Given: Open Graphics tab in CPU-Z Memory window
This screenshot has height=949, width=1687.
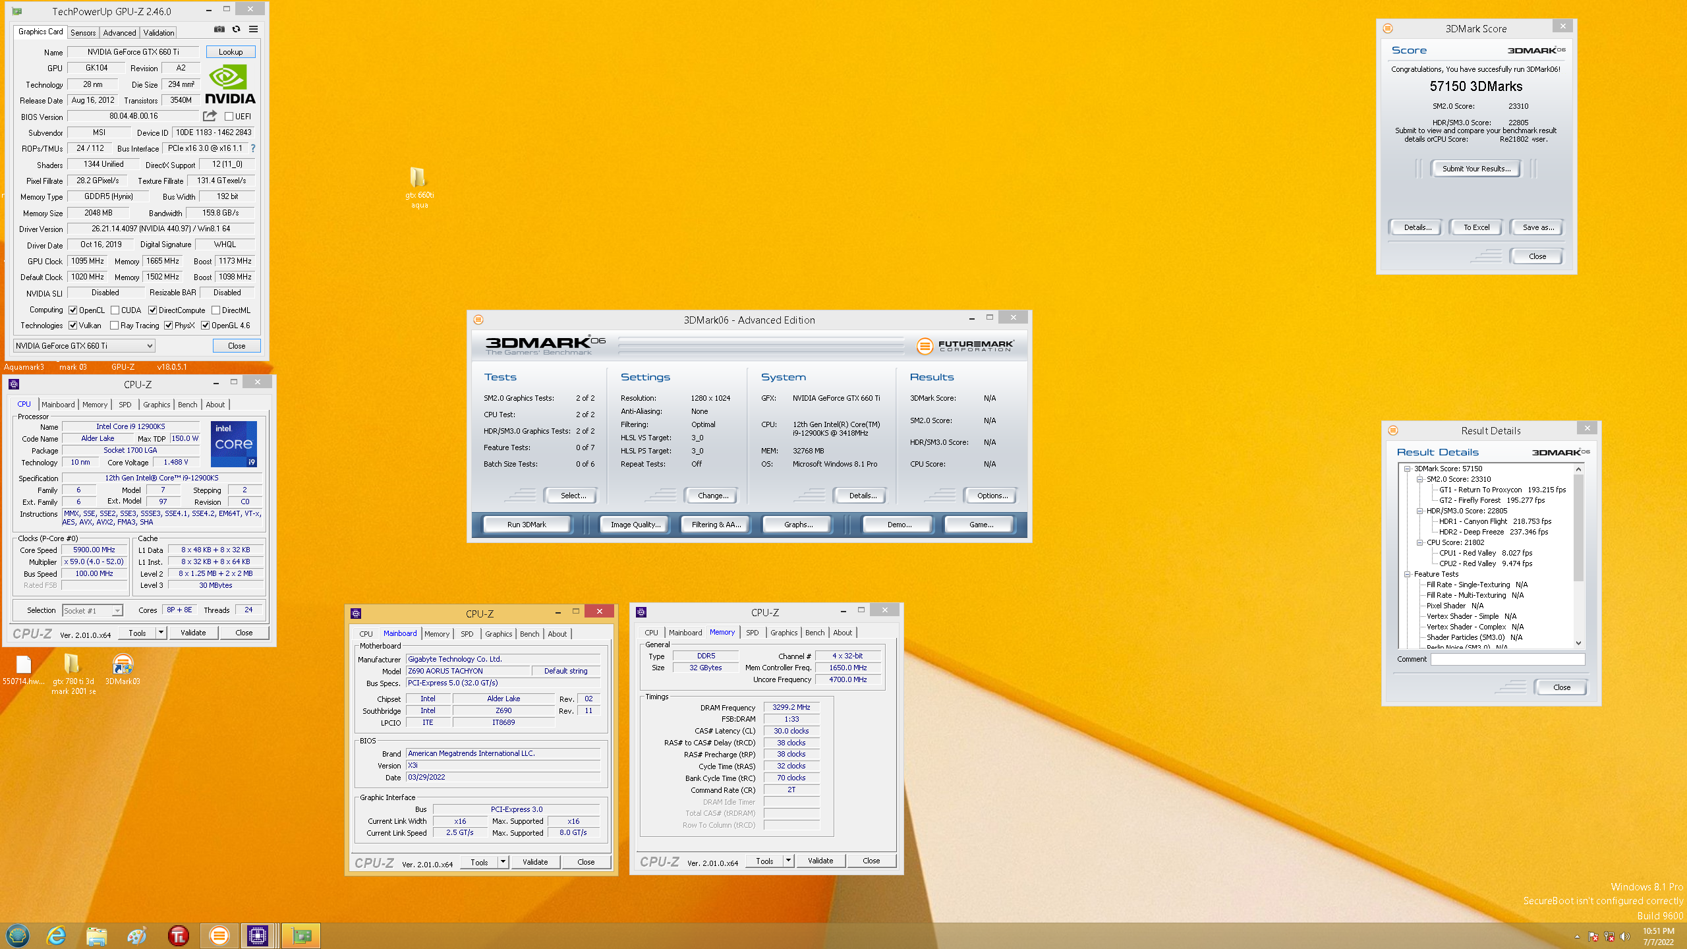Looking at the screenshot, I should [784, 633].
